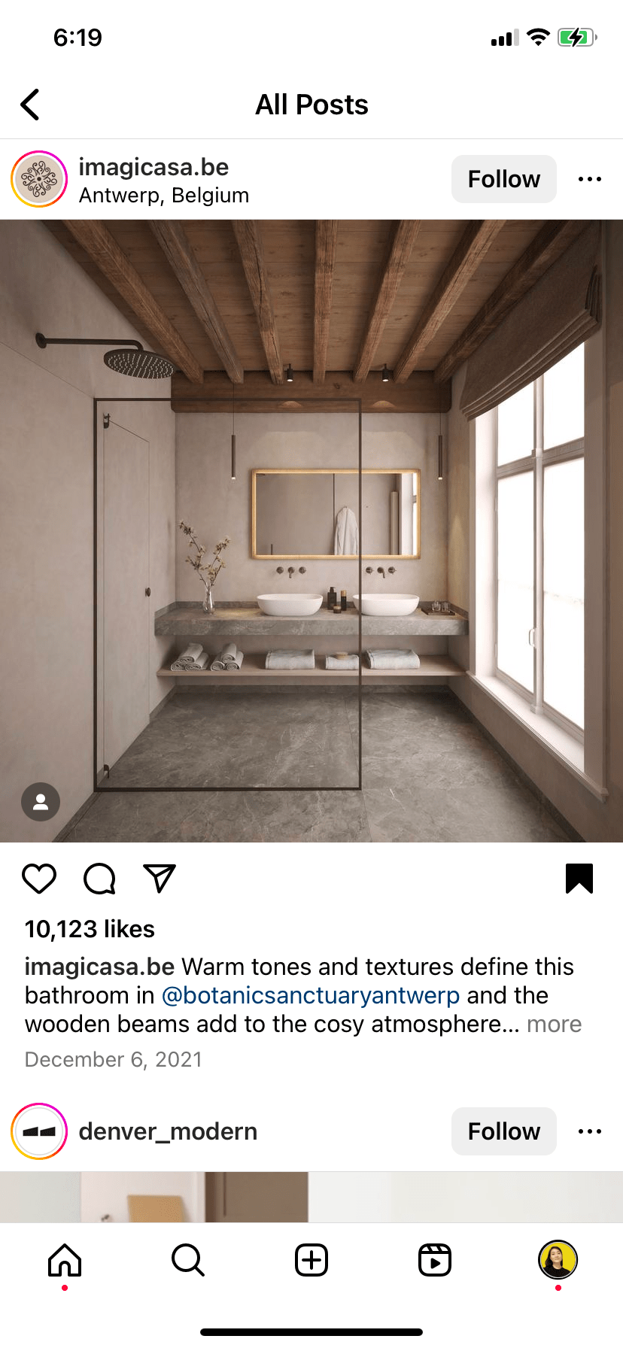
Task: Share the post via paper plane icon
Action: 160,879
